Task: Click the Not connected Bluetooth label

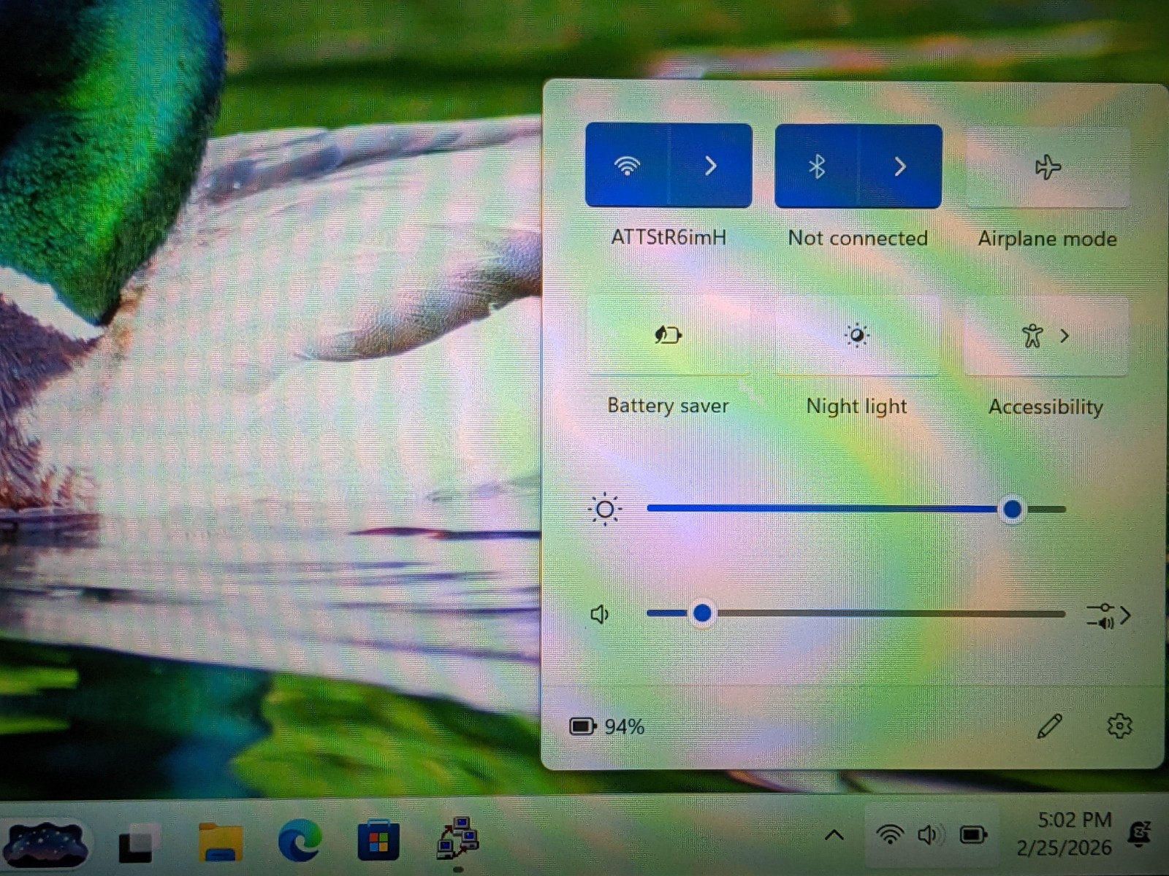Action: click(x=858, y=238)
